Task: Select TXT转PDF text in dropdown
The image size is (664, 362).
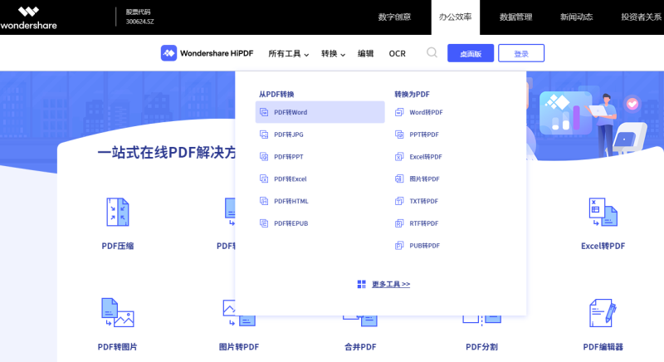Action: 423,201
